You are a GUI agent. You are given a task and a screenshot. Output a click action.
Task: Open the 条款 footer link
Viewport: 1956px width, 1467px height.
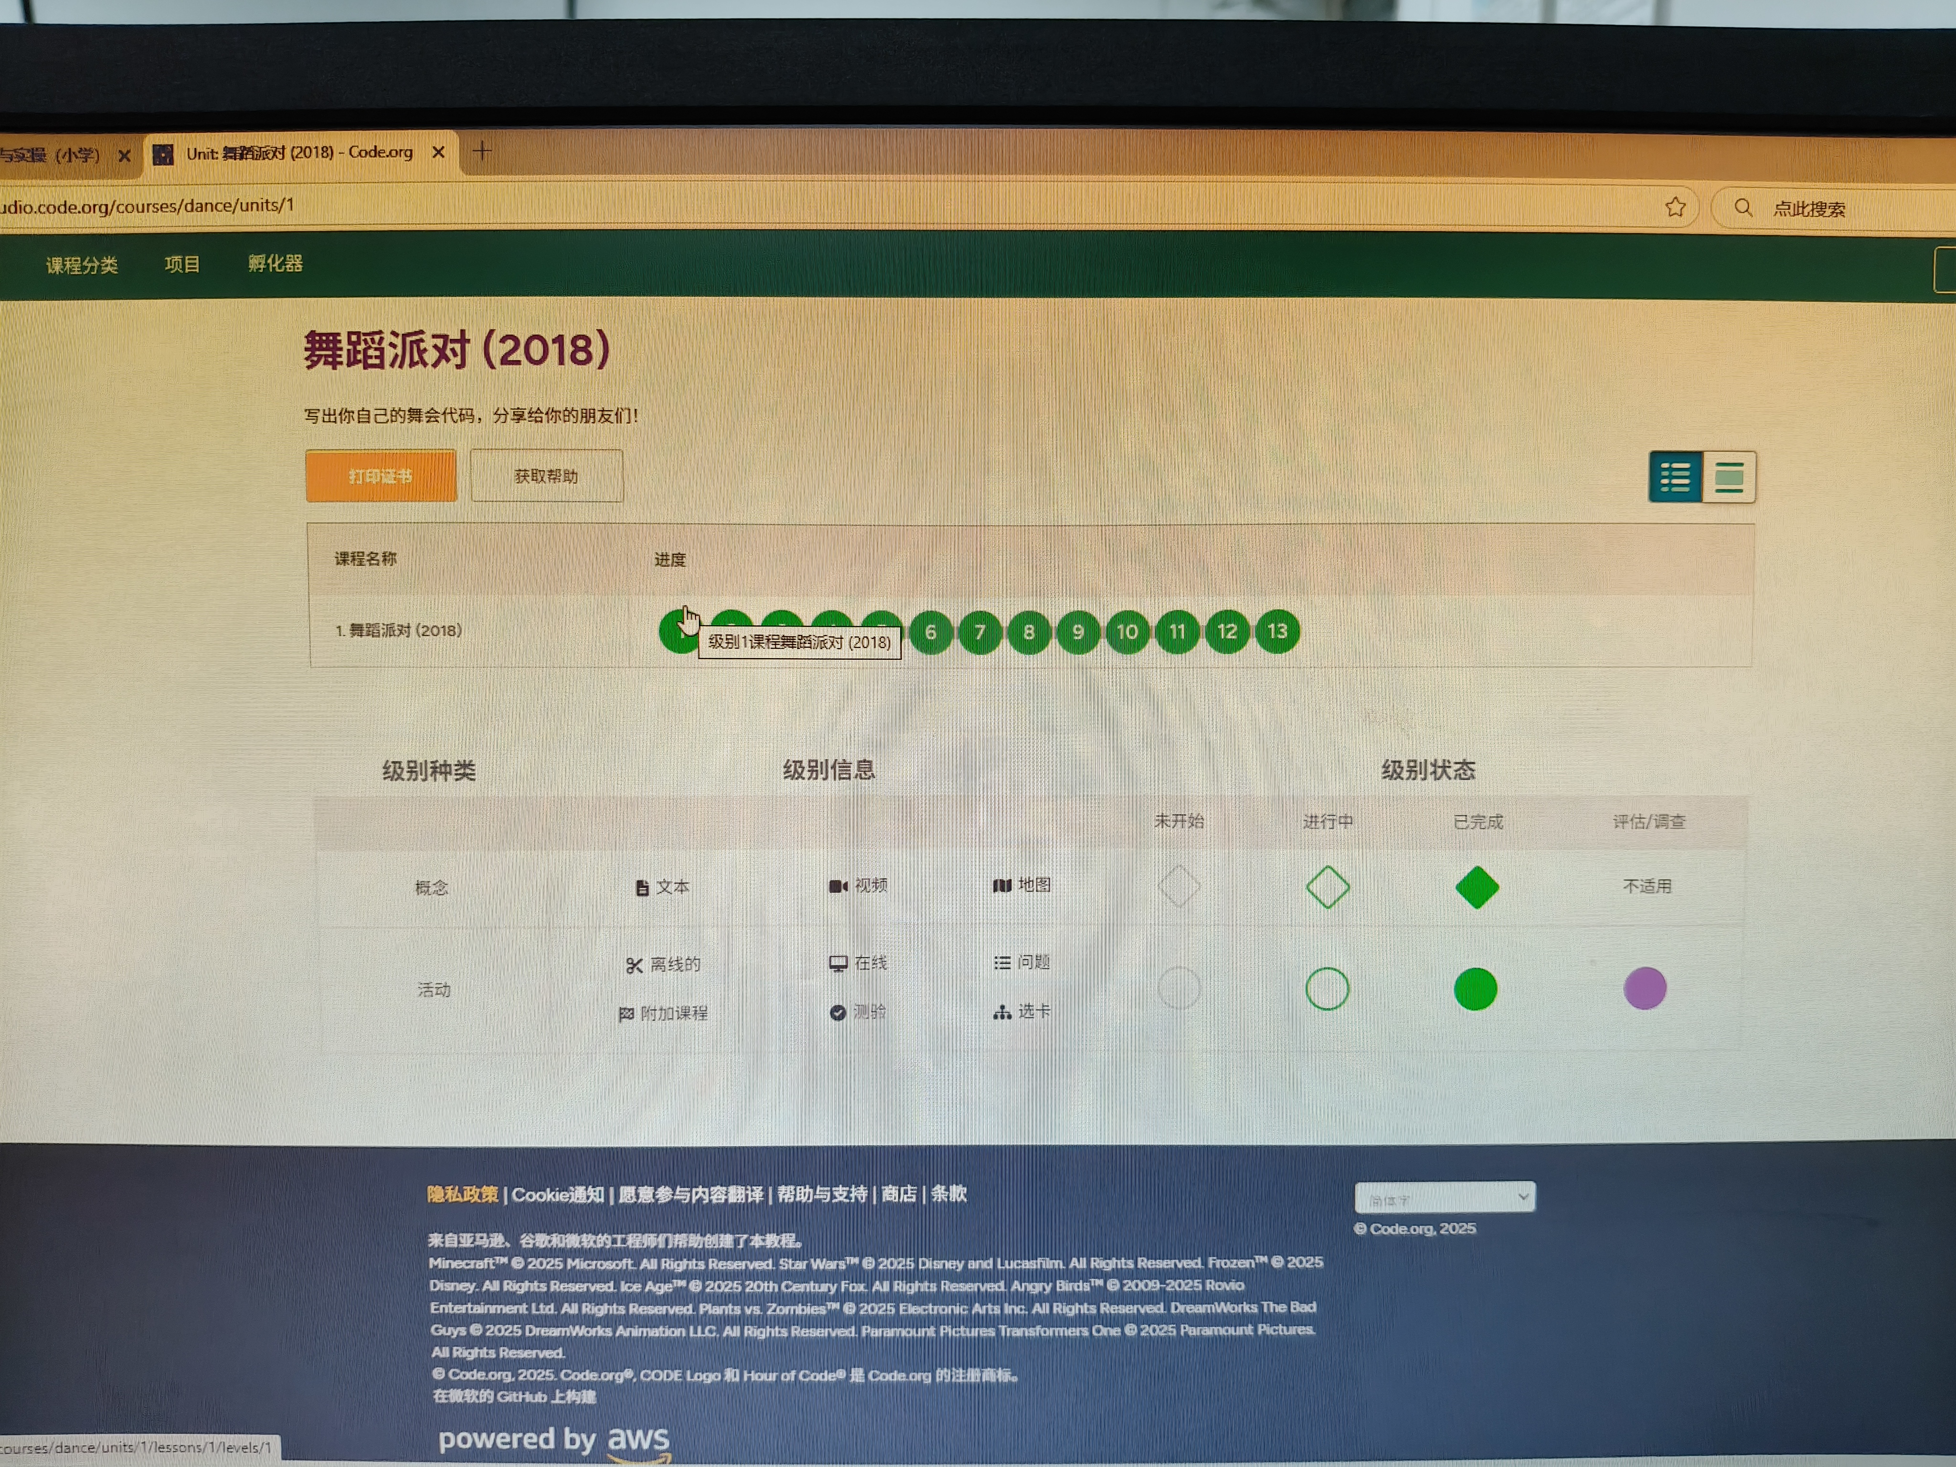[949, 1194]
